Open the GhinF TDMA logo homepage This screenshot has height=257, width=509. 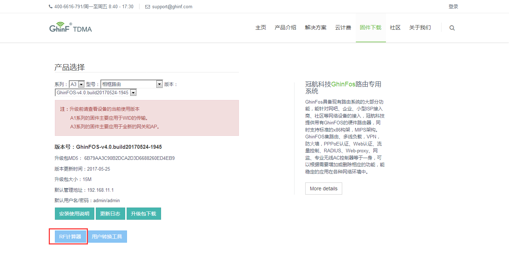(x=71, y=27)
